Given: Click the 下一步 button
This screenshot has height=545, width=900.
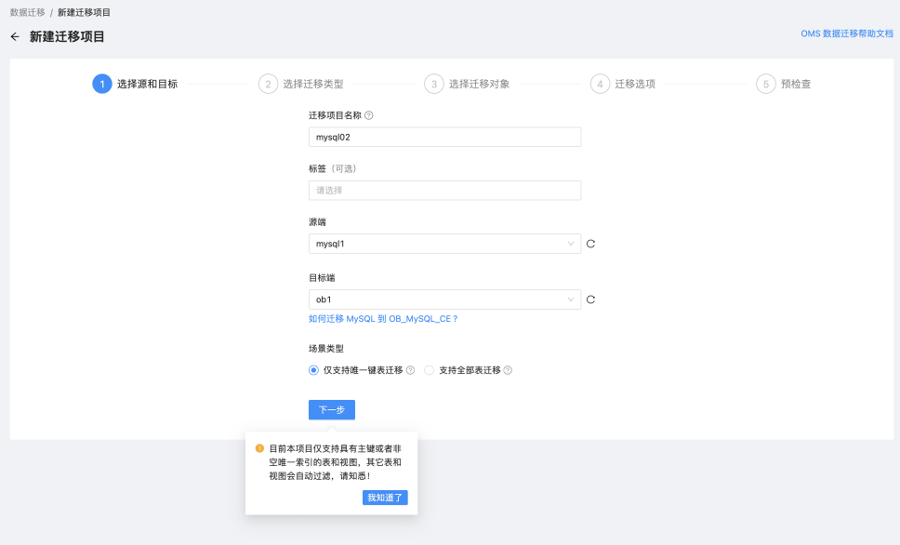Looking at the screenshot, I should (332, 410).
